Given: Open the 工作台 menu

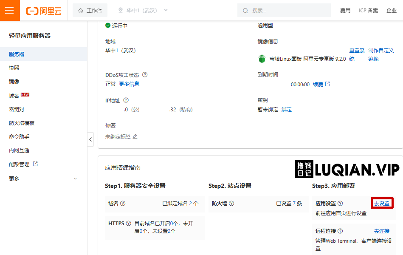Looking at the screenshot, I should pyautogui.click(x=90, y=10).
